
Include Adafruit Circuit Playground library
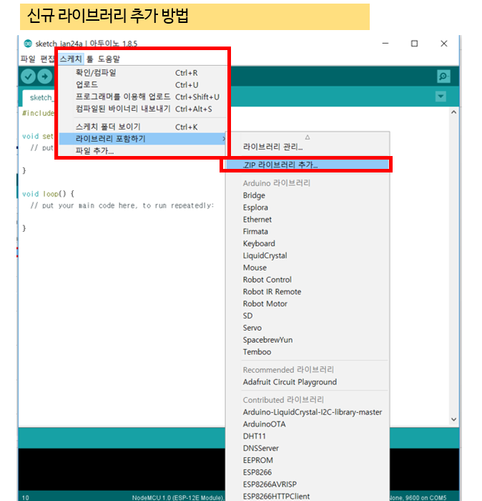[x=308, y=382]
